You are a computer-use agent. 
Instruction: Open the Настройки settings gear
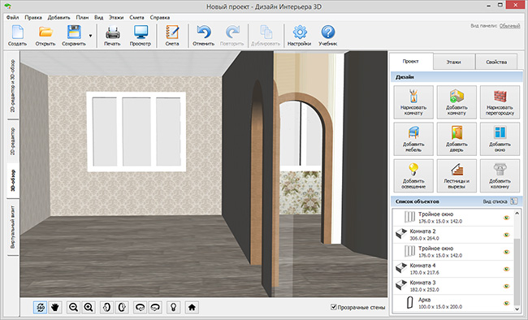[x=300, y=35]
